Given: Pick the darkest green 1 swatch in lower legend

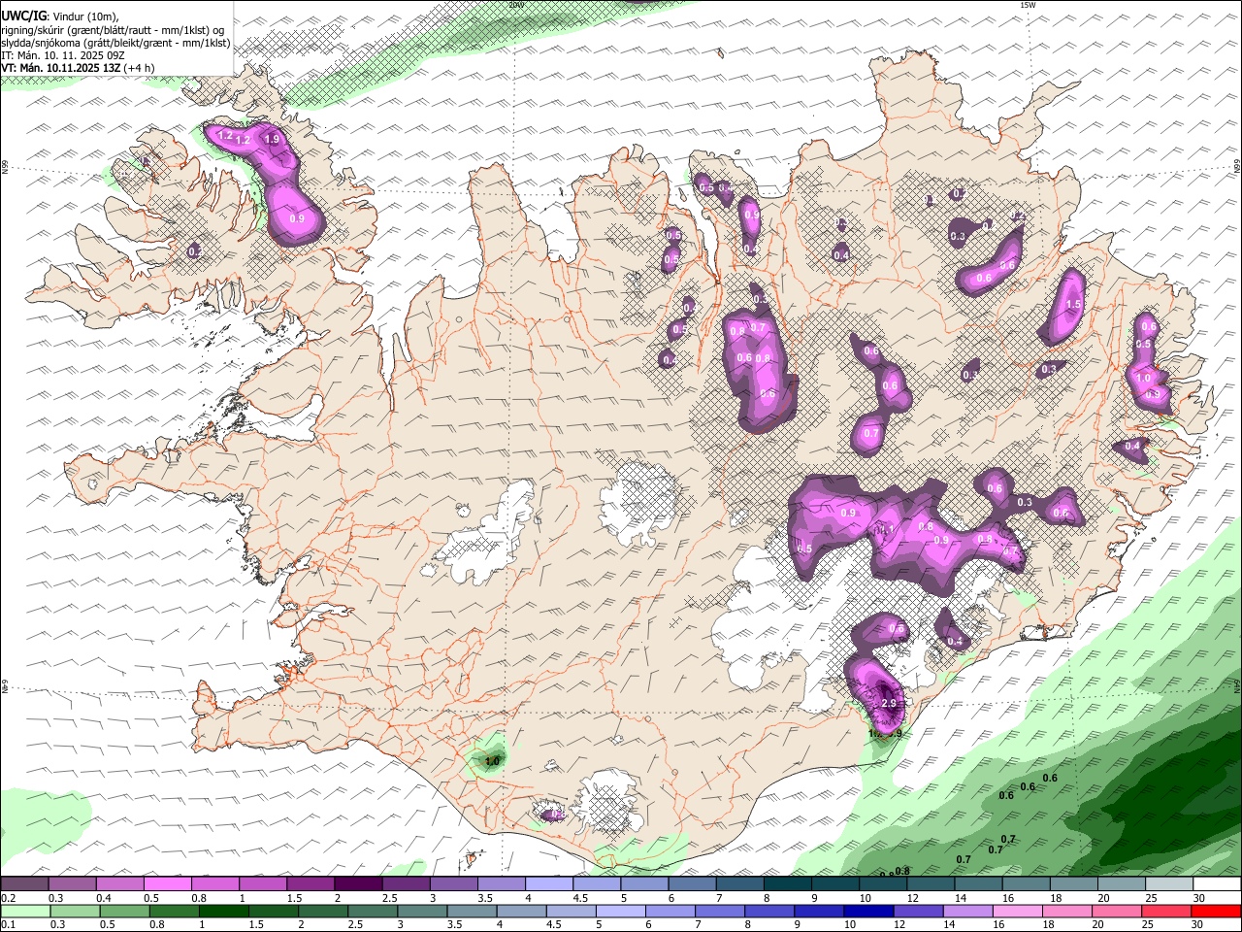Looking at the screenshot, I should pos(223,911).
